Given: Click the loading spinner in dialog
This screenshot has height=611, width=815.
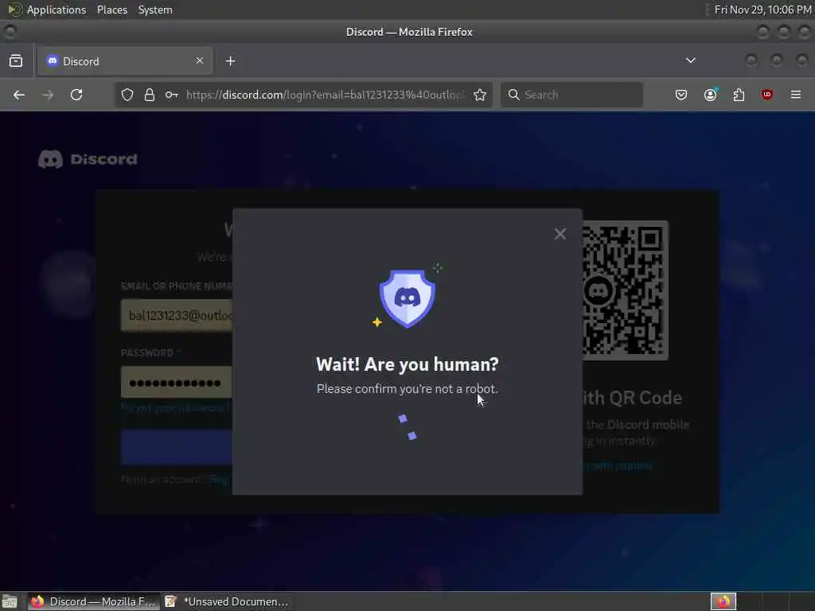Looking at the screenshot, I should click(407, 427).
